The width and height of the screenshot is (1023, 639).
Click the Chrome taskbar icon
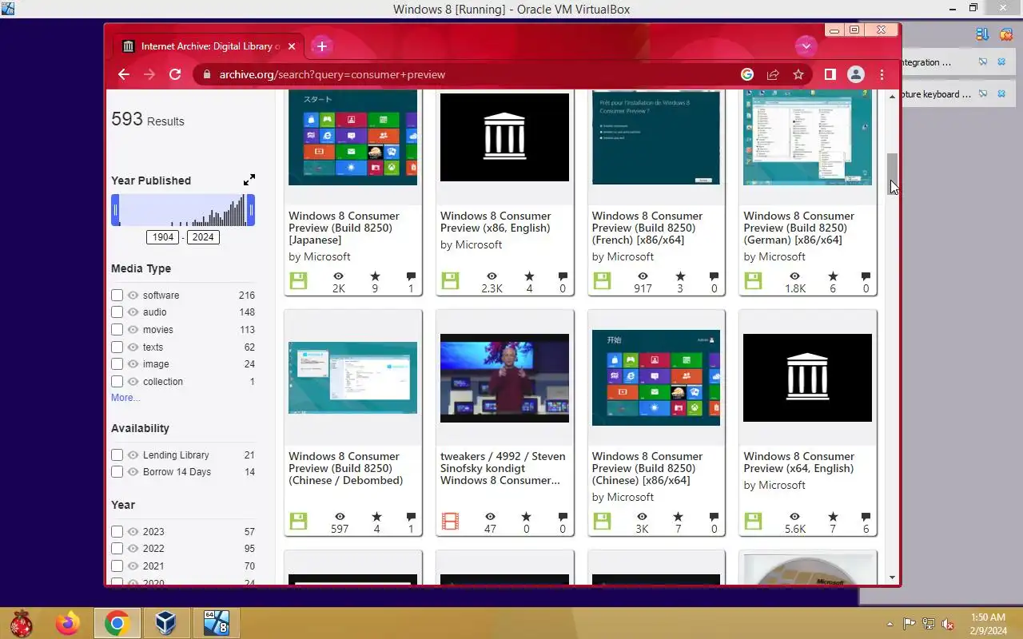tap(117, 623)
